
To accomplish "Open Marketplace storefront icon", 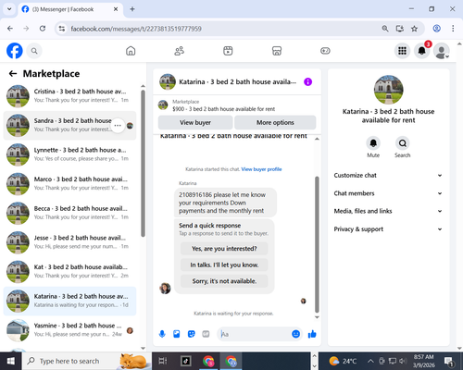I will (x=277, y=51).
